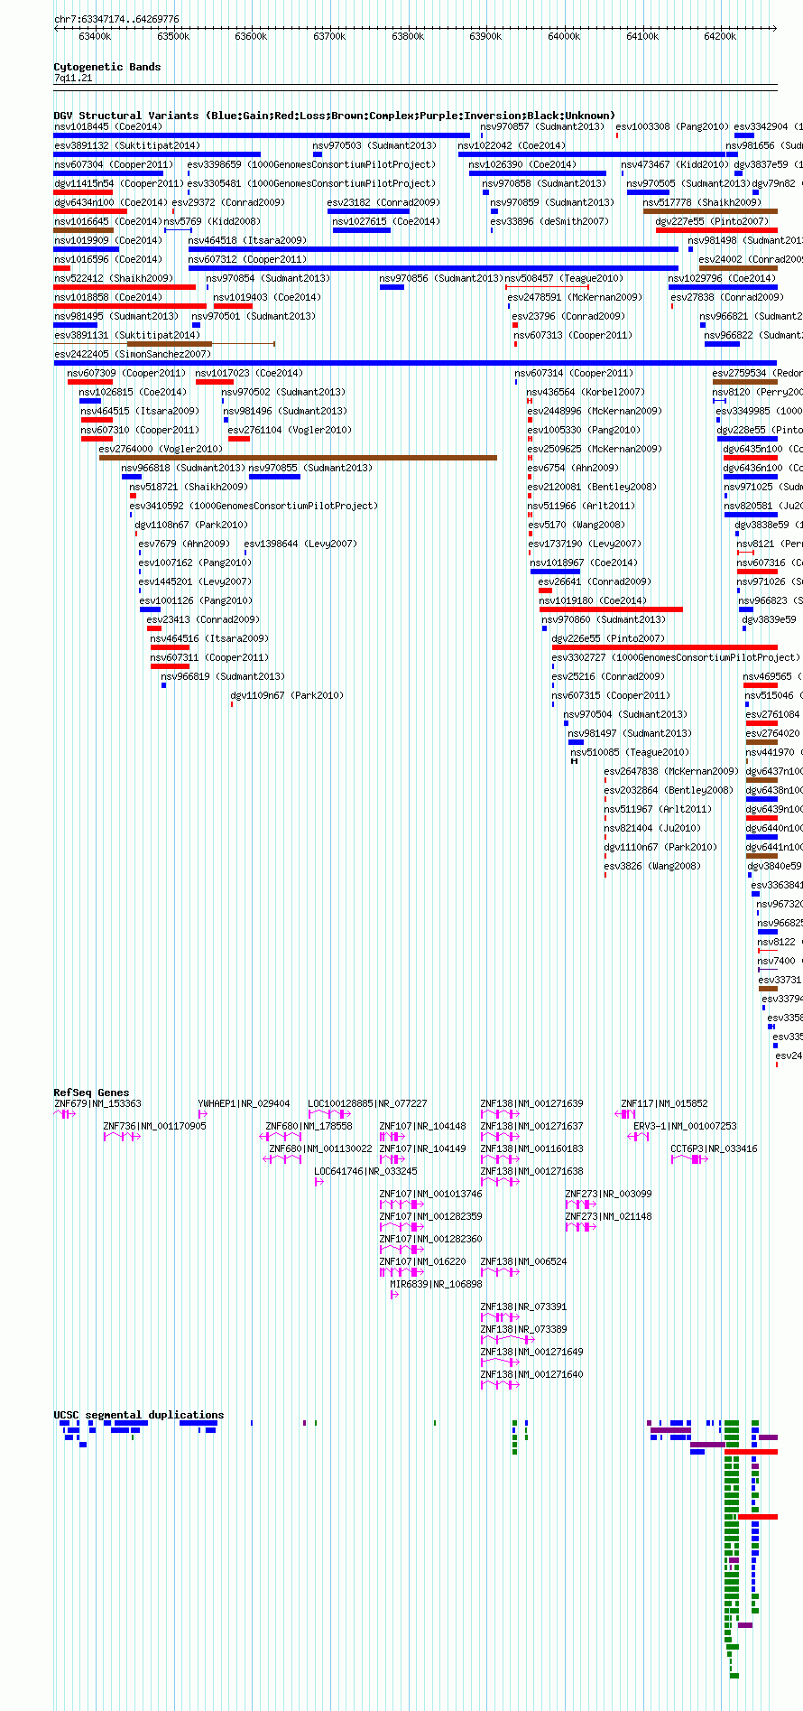This screenshot has width=803, height=1711.
Task: Click gene CCT6P3|NR_033416
Action: click(714, 1148)
